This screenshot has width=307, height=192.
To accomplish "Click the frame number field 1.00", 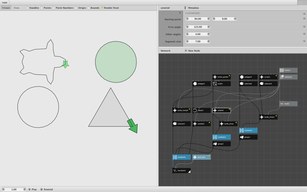I will [14, 189].
